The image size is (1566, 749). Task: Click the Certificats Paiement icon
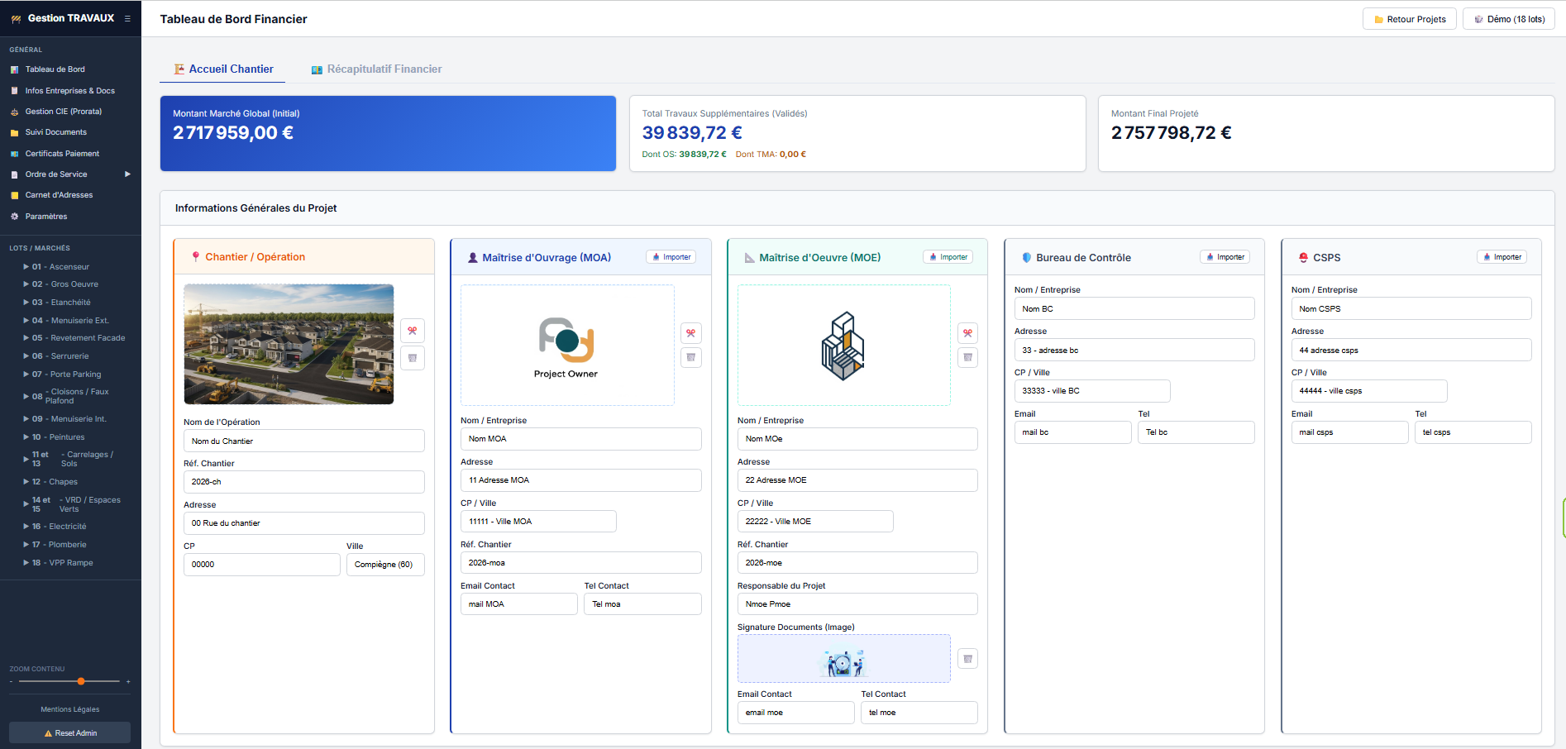click(13, 153)
